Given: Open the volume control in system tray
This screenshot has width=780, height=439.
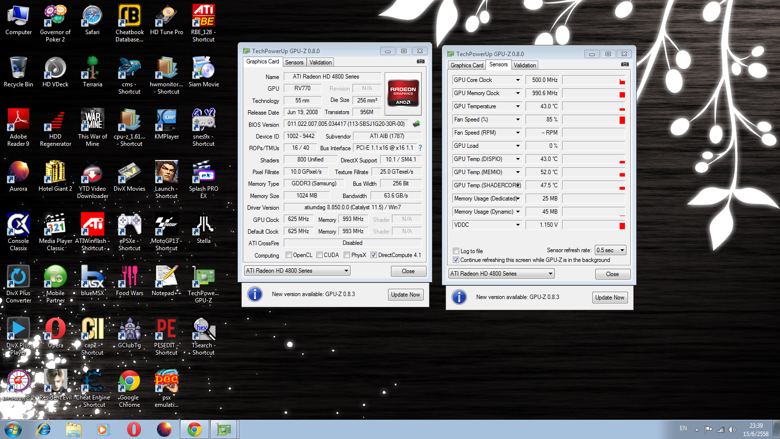Looking at the screenshot, I should click(x=732, y=430).
